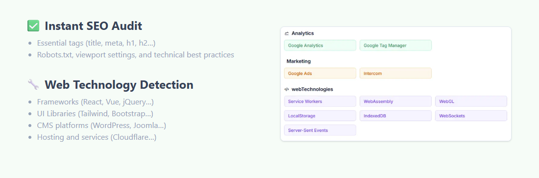The width and height of the screenshot is (539, 178).
Task: Click the Marketing section label
Action: pos(299,61)
